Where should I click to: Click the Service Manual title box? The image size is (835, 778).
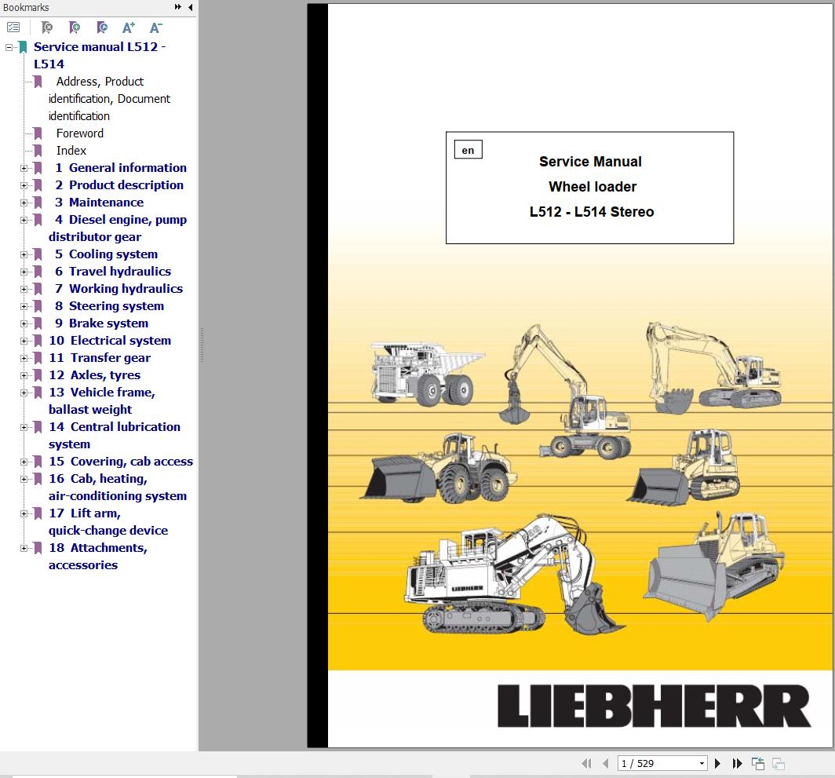click(589, 188)
